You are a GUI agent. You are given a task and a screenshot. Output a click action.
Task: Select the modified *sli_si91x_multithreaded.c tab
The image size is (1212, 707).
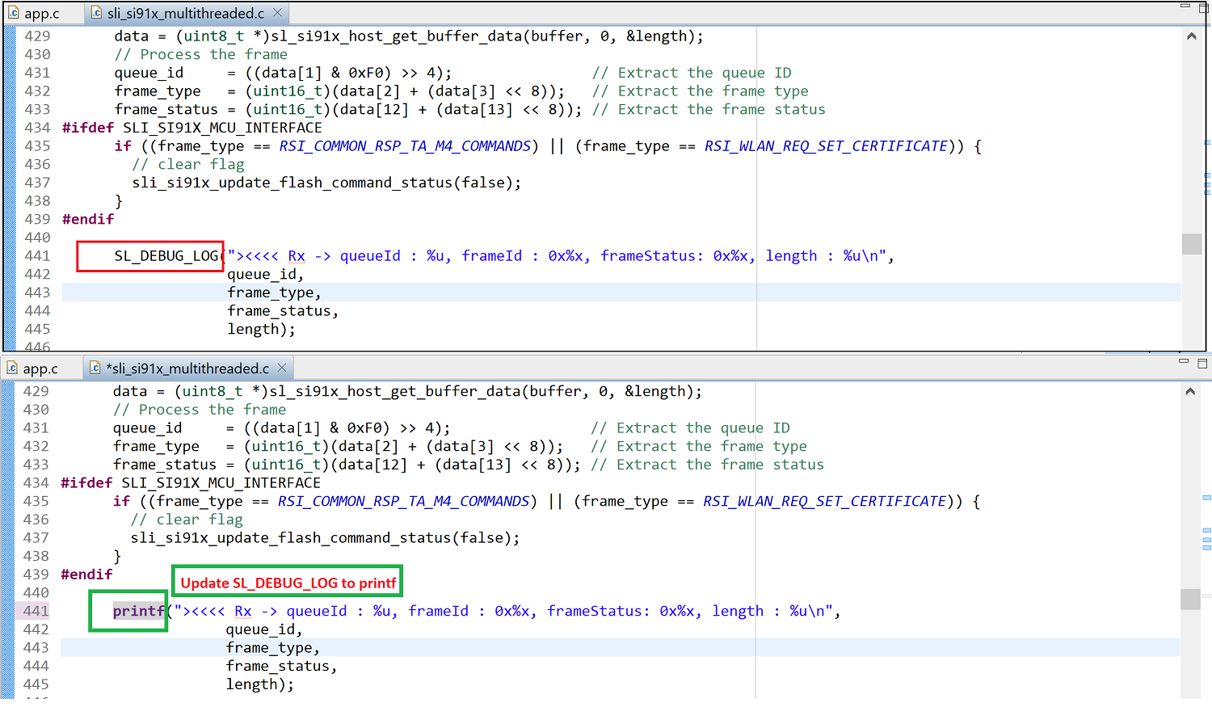point(186,368)
